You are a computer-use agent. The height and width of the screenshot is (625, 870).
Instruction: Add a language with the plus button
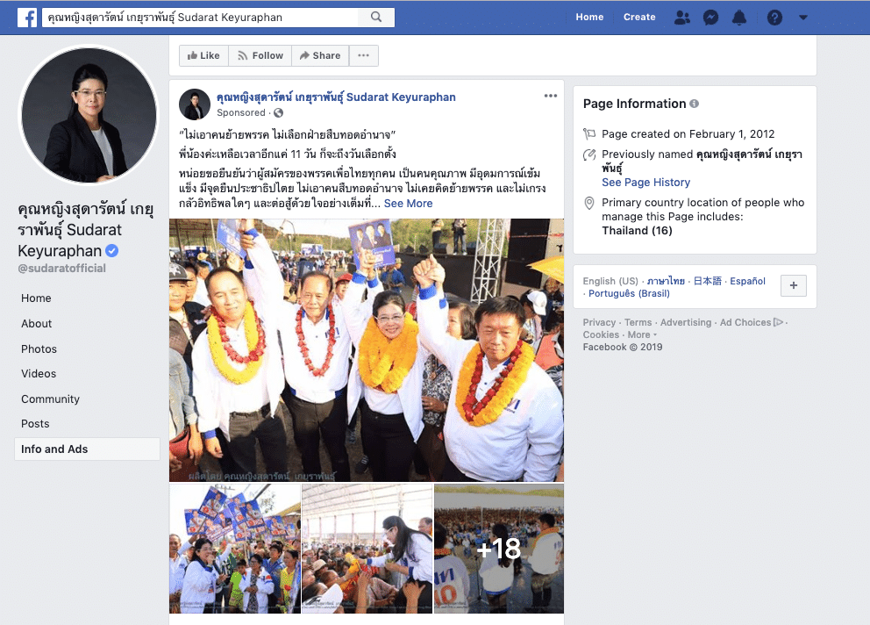pyautogui.click(x=793, y=286)
